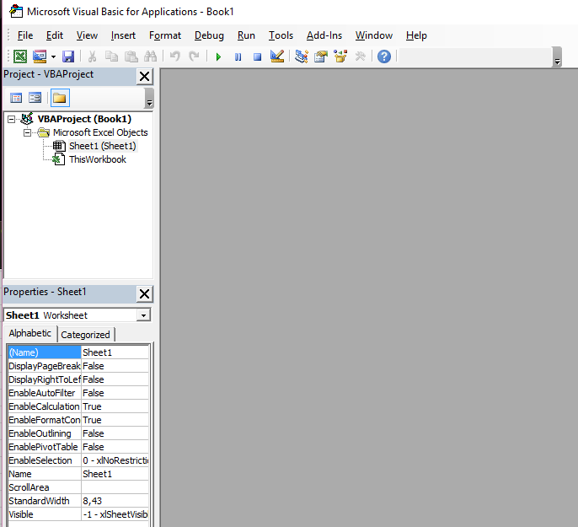Screen dimensions: 578x527
Task: Select the DisplayPageBreaks property row
Action: point(78,366)
